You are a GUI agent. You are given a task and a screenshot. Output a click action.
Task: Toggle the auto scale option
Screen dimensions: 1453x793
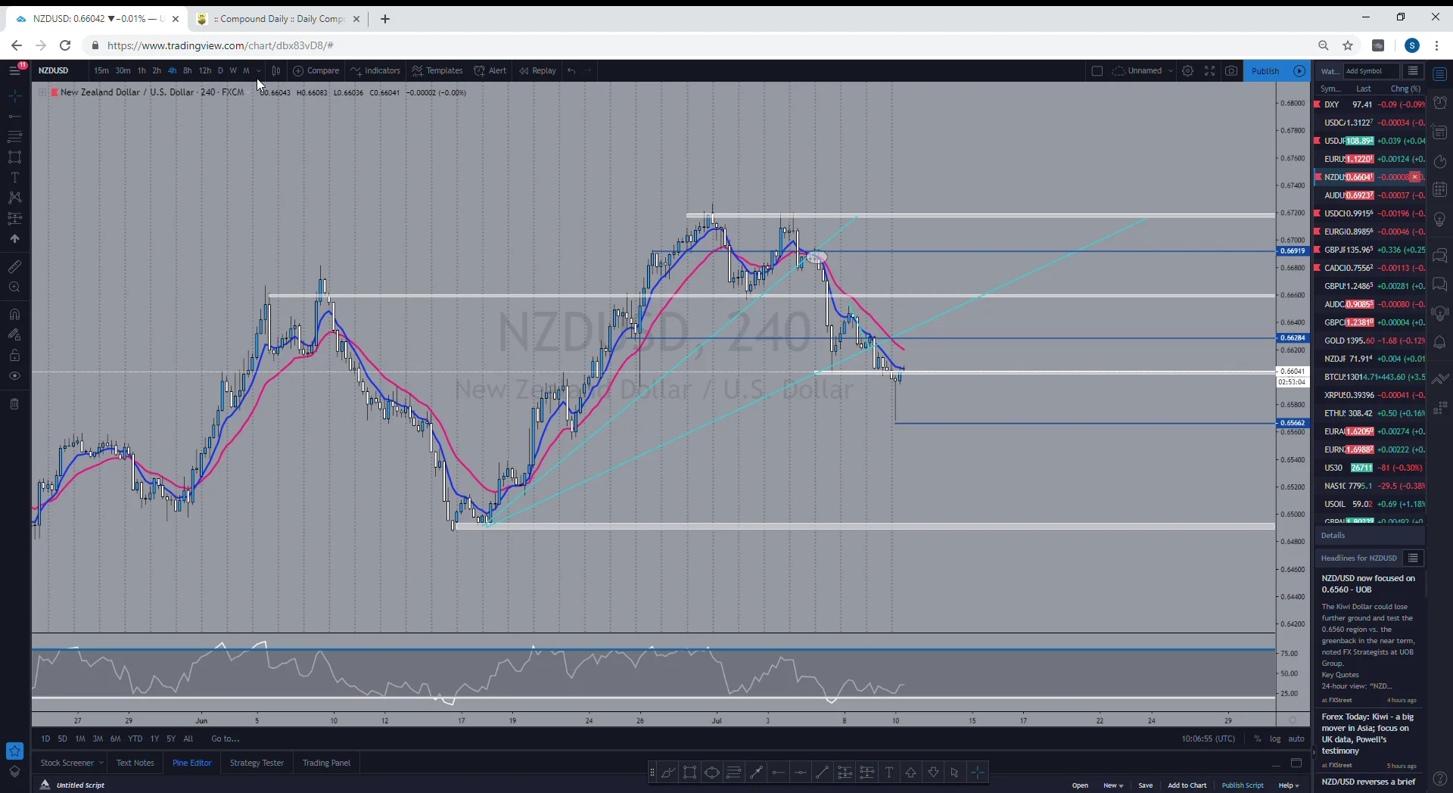point(1296,739)
